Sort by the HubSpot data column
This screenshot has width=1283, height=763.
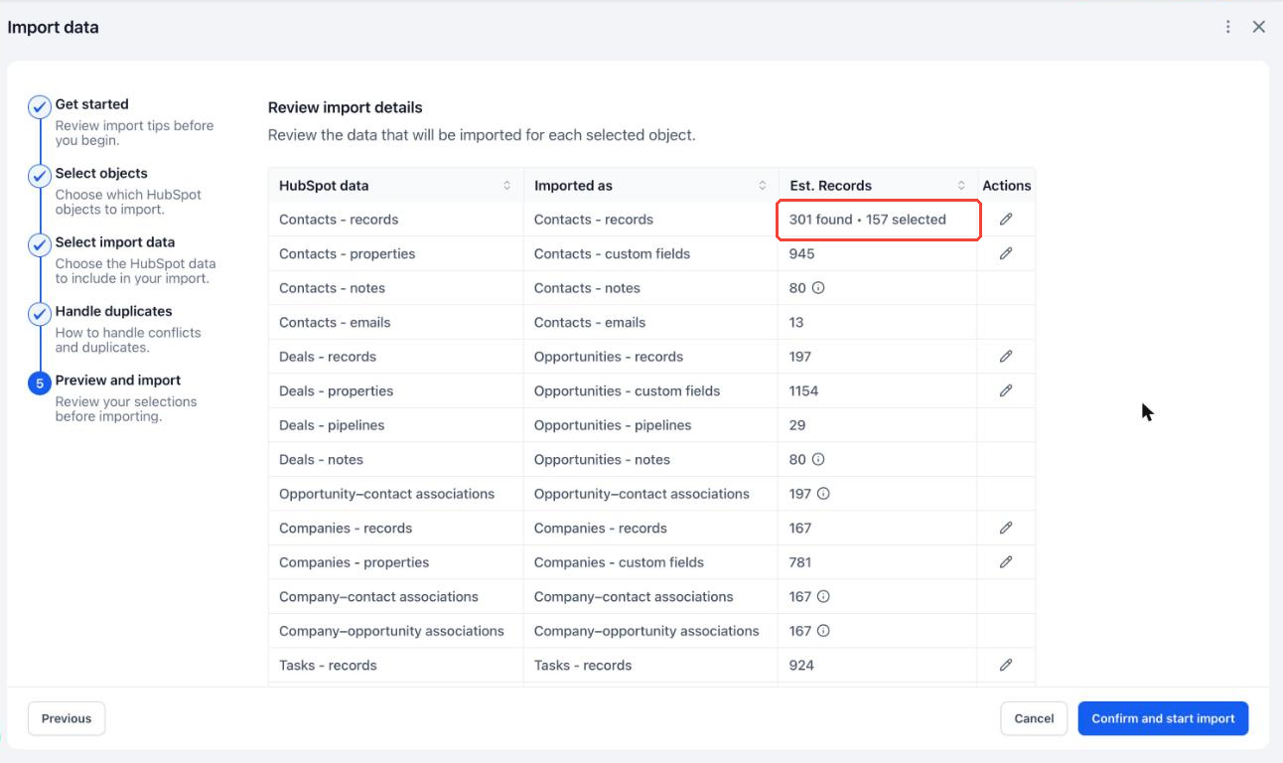click(x=507, y=186)
